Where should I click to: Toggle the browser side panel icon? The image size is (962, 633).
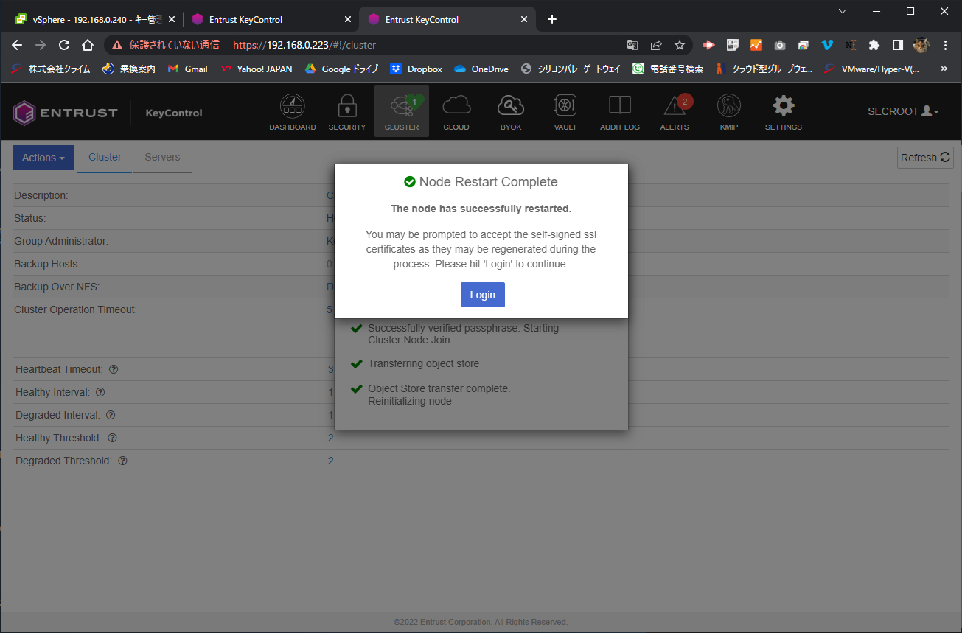coord(897,45)
